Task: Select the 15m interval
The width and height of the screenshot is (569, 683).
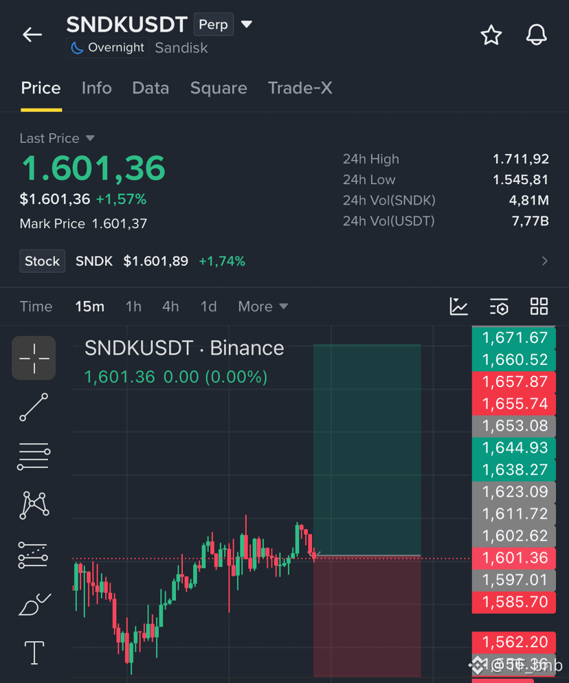Action: point(90,306)
